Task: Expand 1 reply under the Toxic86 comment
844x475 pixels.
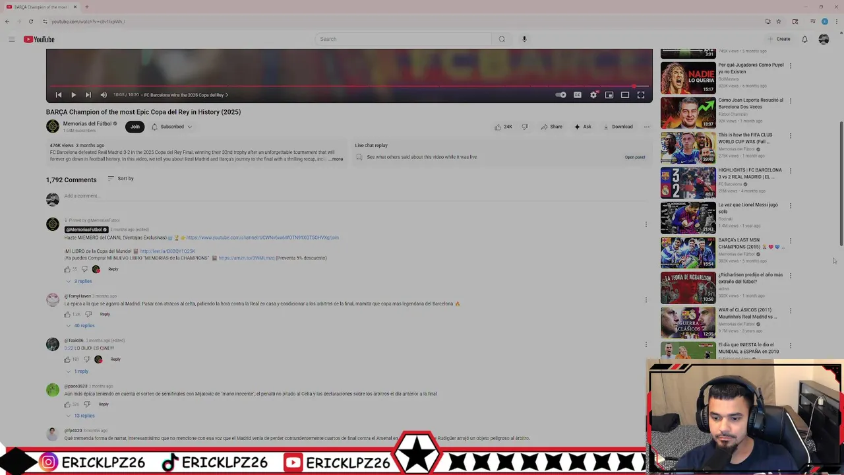Action: [x=77, y=371]
